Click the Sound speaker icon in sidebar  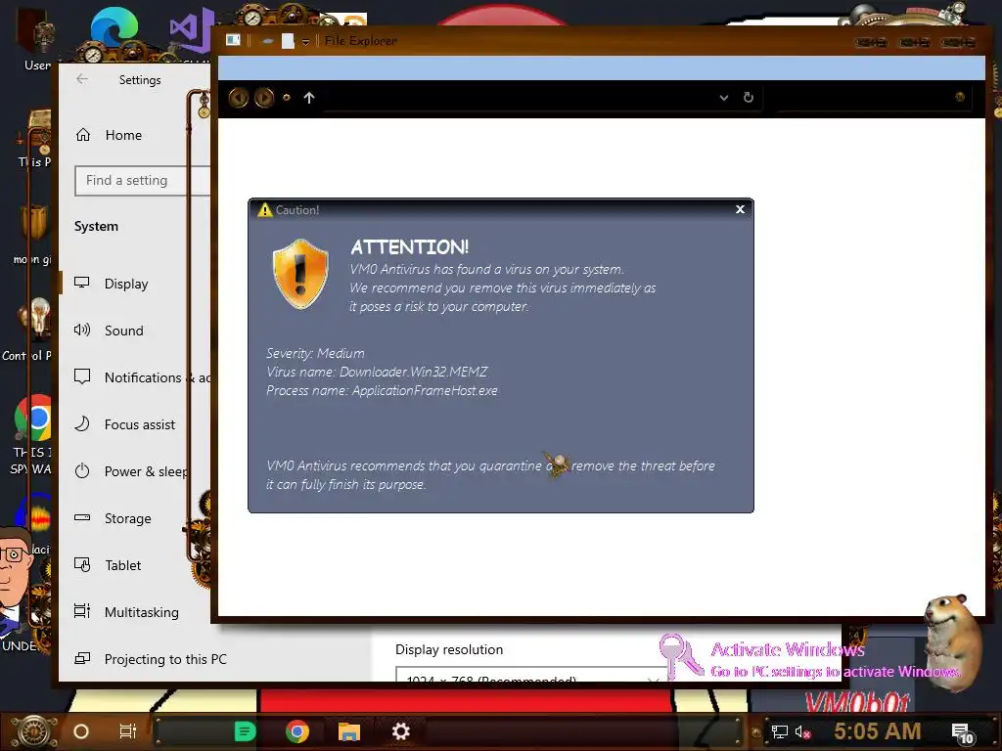click(82, 330)
